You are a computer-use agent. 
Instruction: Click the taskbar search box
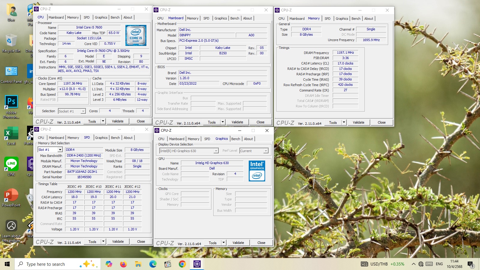coord(57,264)
